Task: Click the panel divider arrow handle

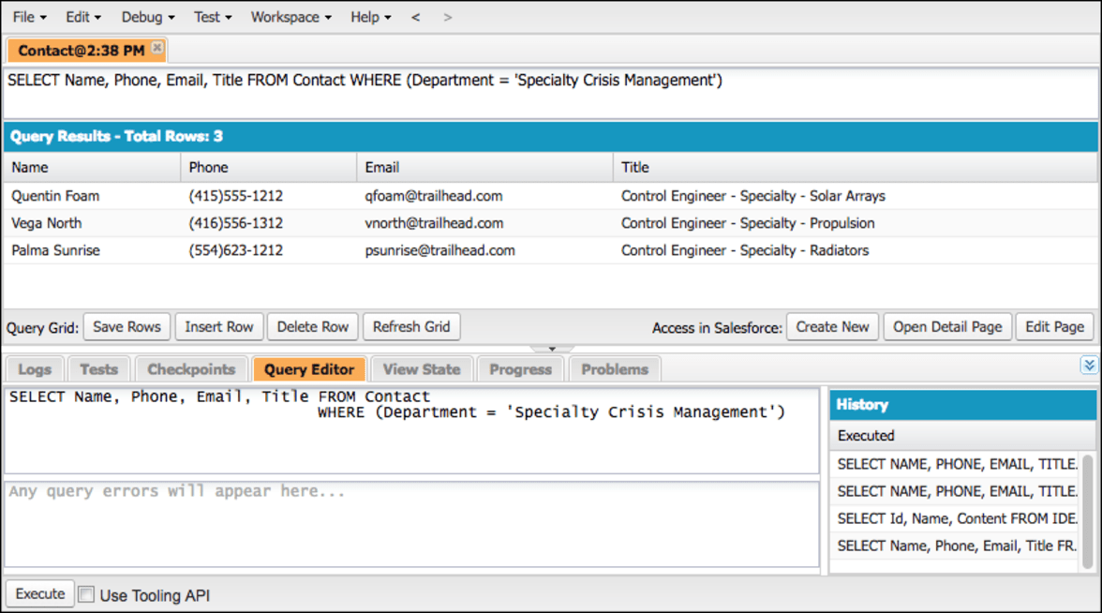Action: click(552, 349)
